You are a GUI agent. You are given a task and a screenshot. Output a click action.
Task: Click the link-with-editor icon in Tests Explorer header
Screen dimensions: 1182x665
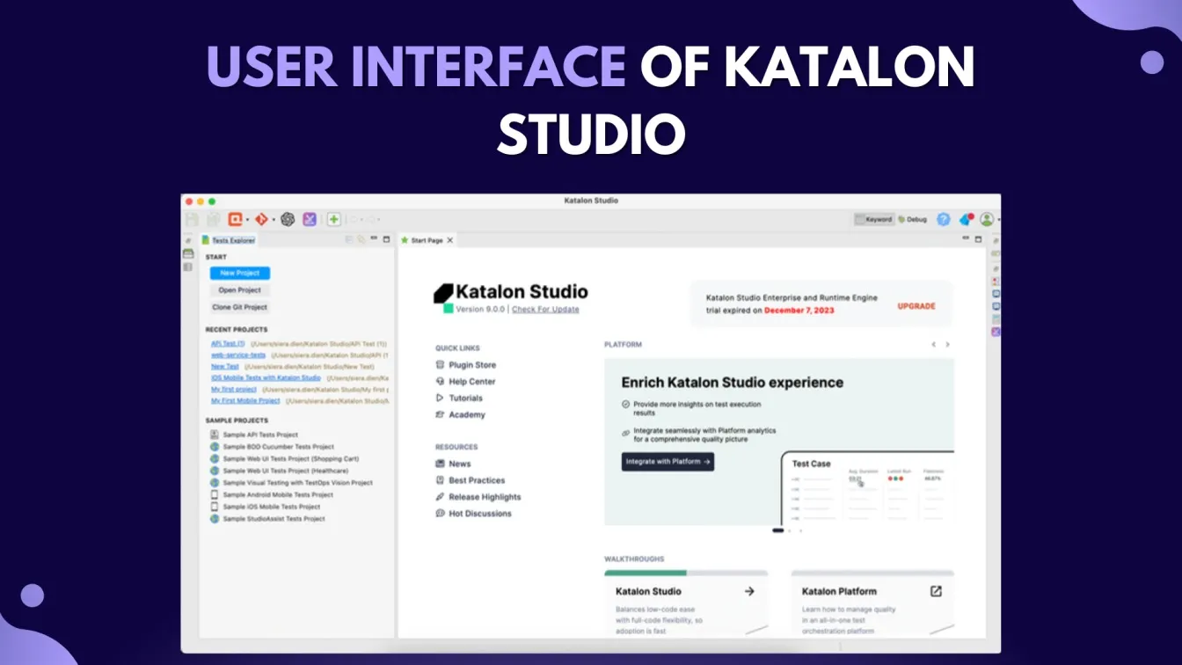click(360, 239)
